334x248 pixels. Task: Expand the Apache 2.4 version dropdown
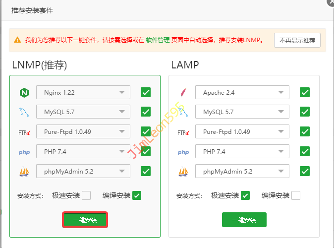click(242, 92)
